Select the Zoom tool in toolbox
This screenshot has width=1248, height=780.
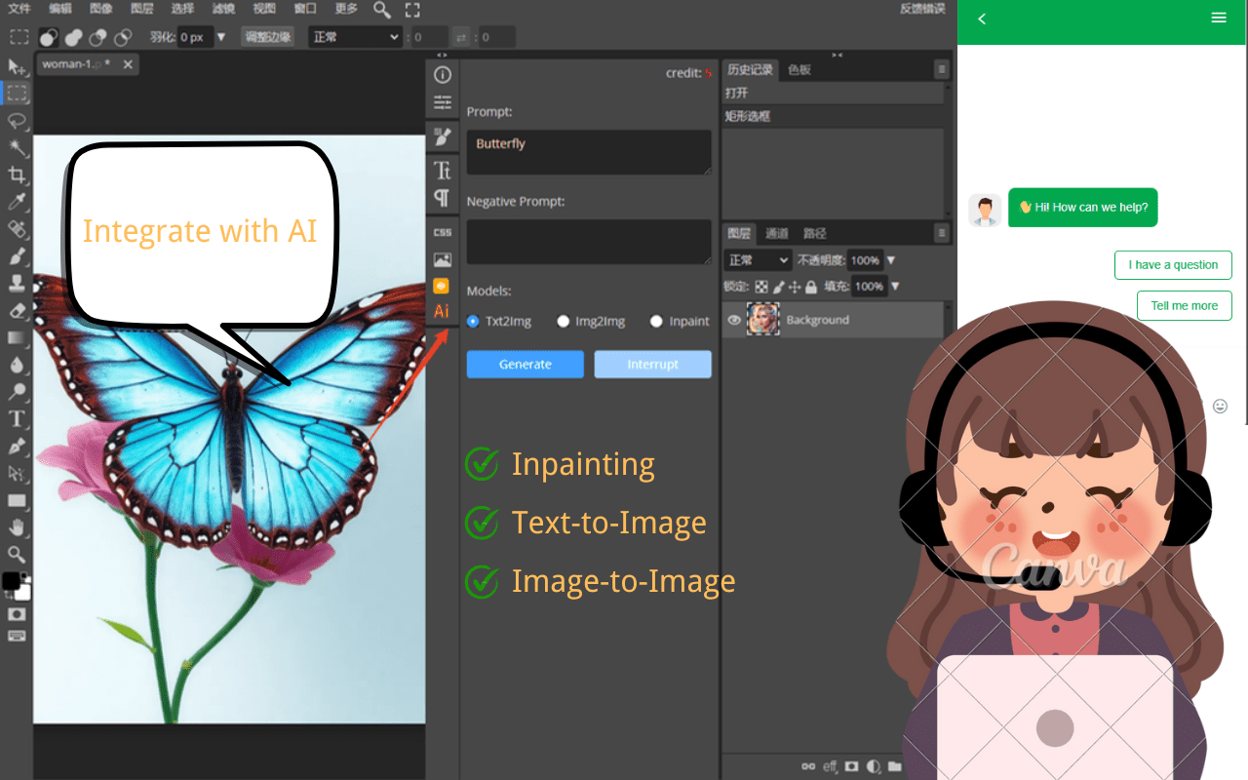[x=17, y=555]
